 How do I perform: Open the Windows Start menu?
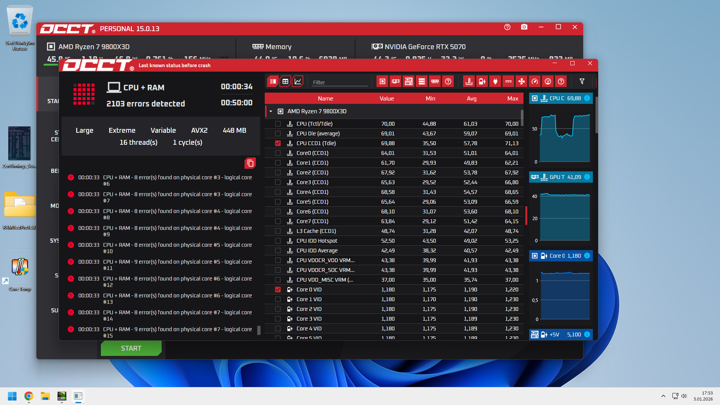pyautogui.click(x=12, y=396)
